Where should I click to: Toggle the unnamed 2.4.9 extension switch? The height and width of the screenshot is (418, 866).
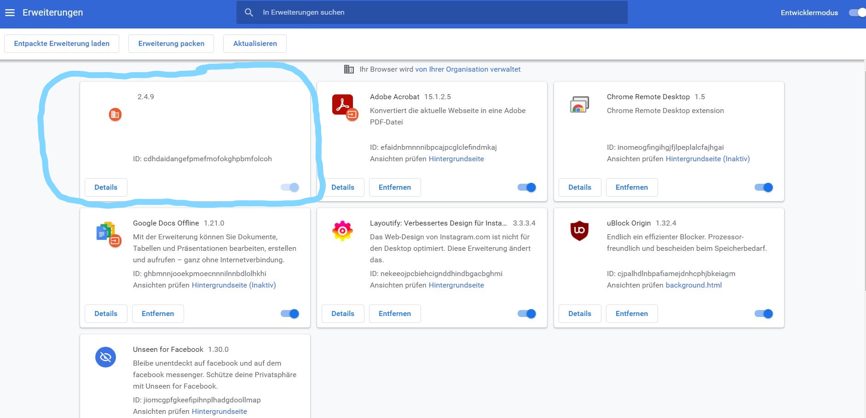(x=290, y=187)
